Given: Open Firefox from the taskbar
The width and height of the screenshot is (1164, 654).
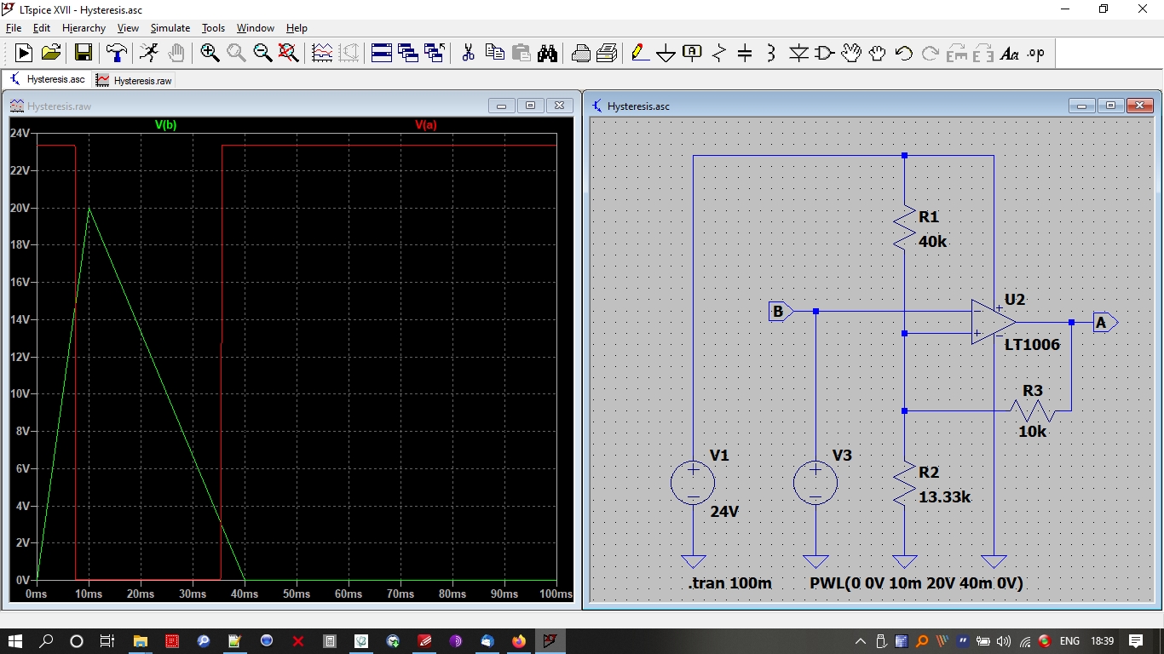Looking at the screenshot, I should [518, 640].
